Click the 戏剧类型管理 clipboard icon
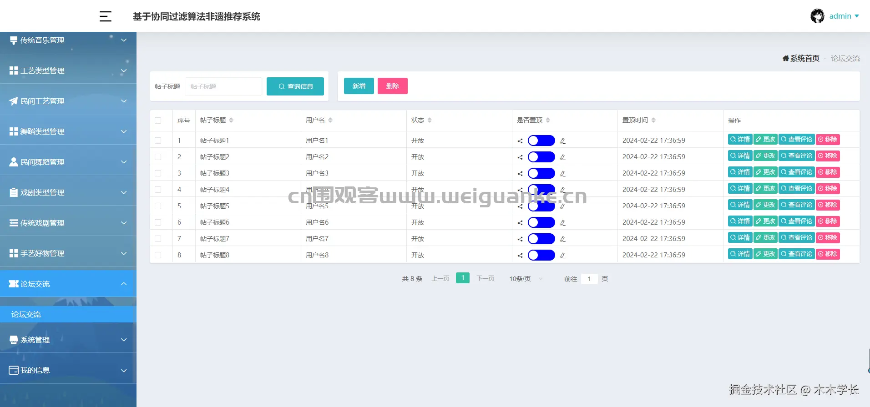Screen dimensions: 870x407 coord(14,192)
